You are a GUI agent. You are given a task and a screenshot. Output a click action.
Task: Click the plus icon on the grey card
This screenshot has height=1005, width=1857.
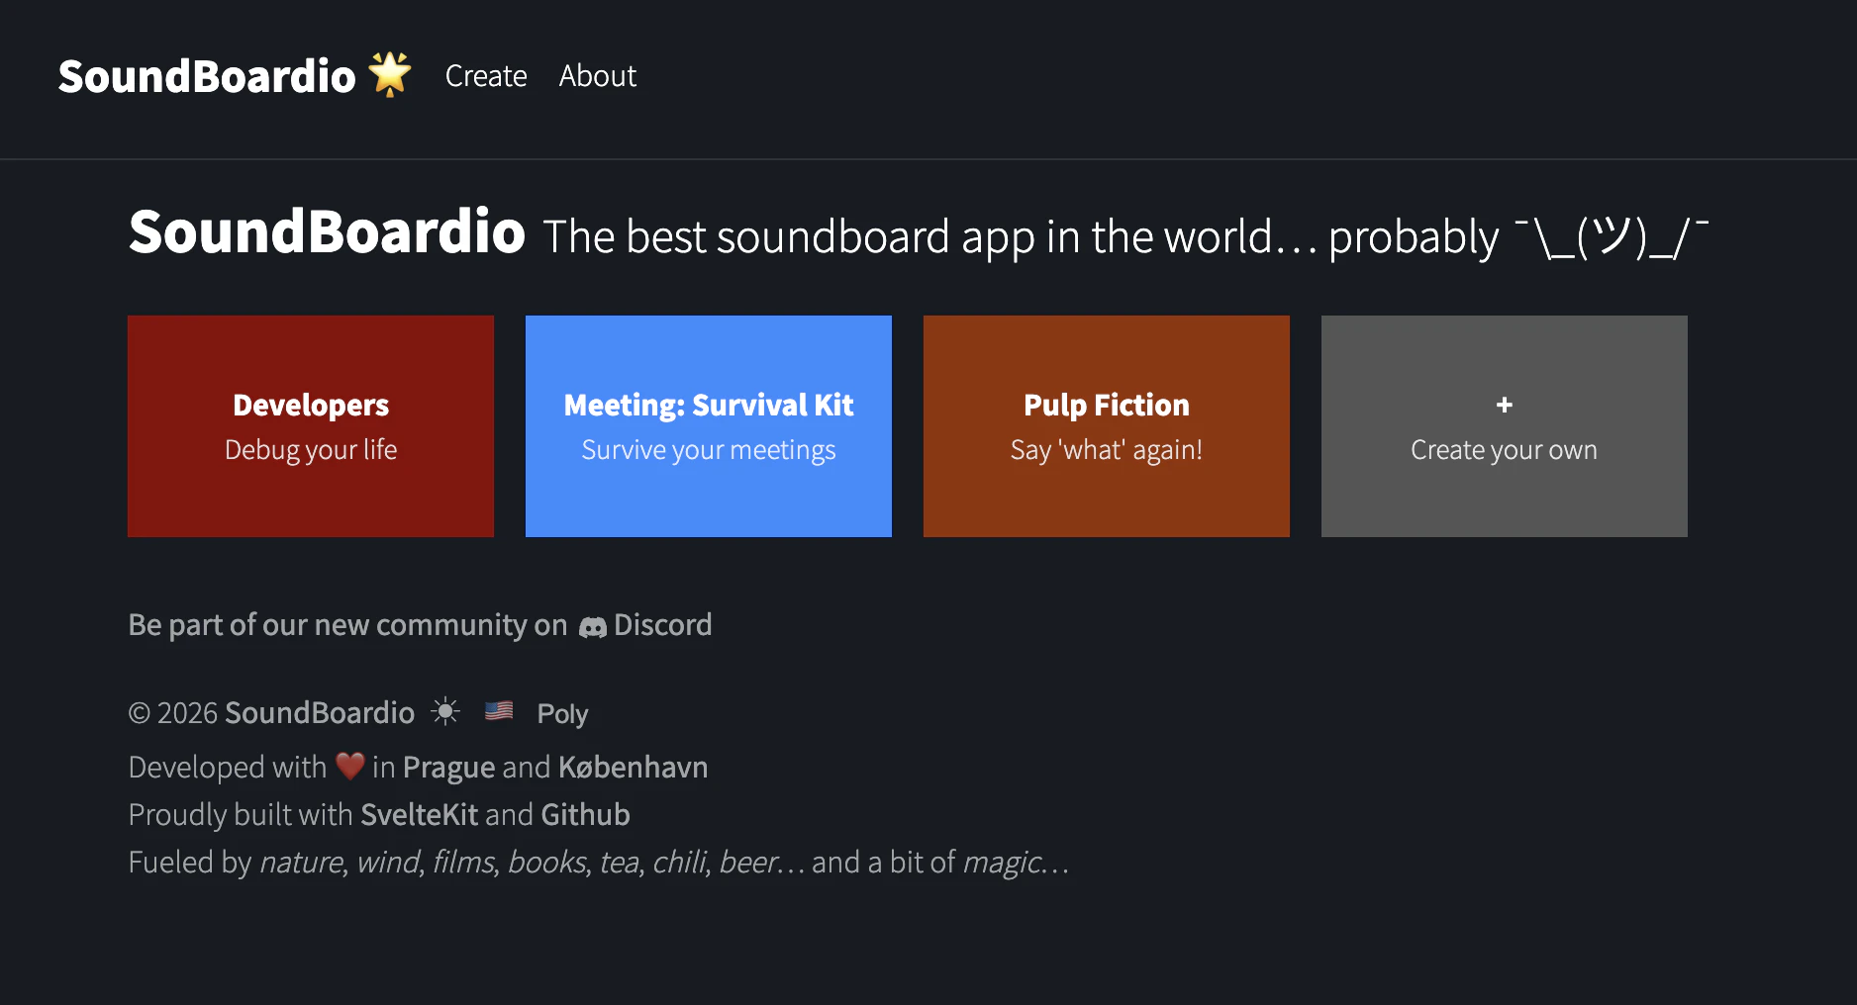1505,405
